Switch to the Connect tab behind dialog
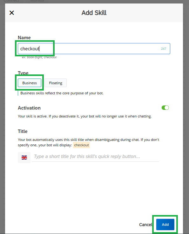Image resolution: width=189 pixels, height=234 pixels. click(11, 1)
